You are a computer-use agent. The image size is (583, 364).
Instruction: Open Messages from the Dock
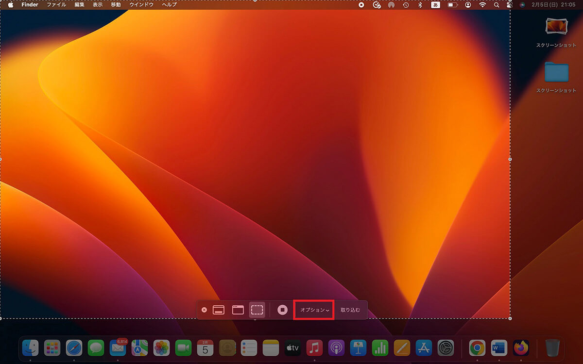coord(96,347)
